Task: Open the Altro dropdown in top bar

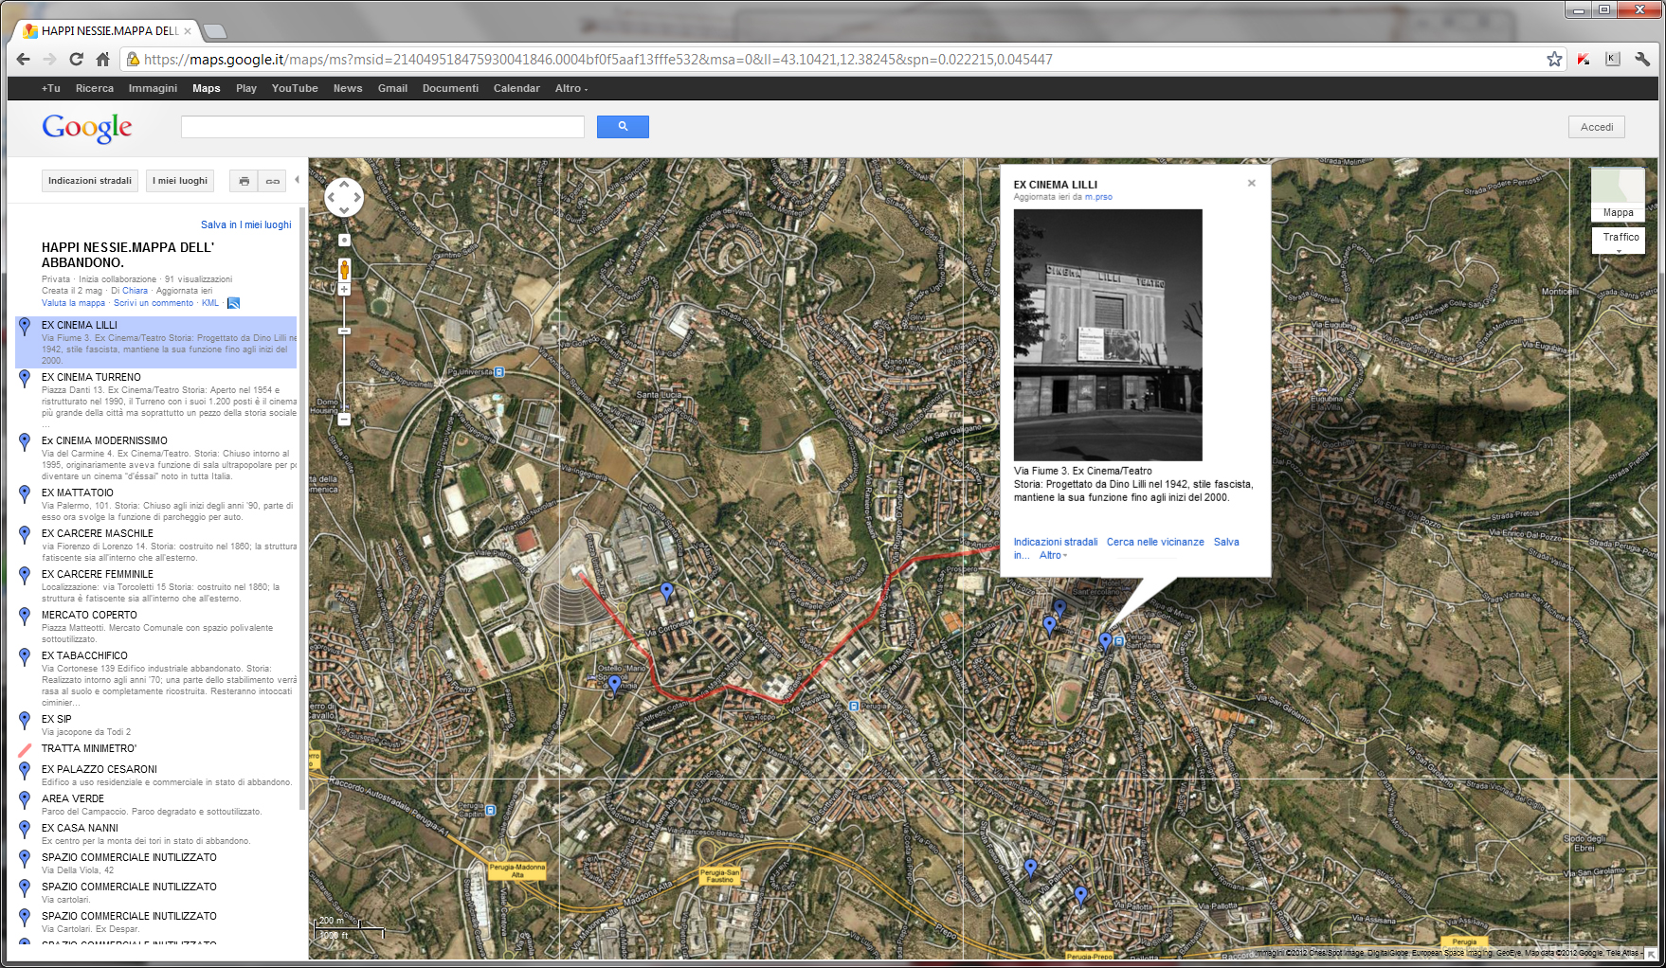Action: [570, 88]
